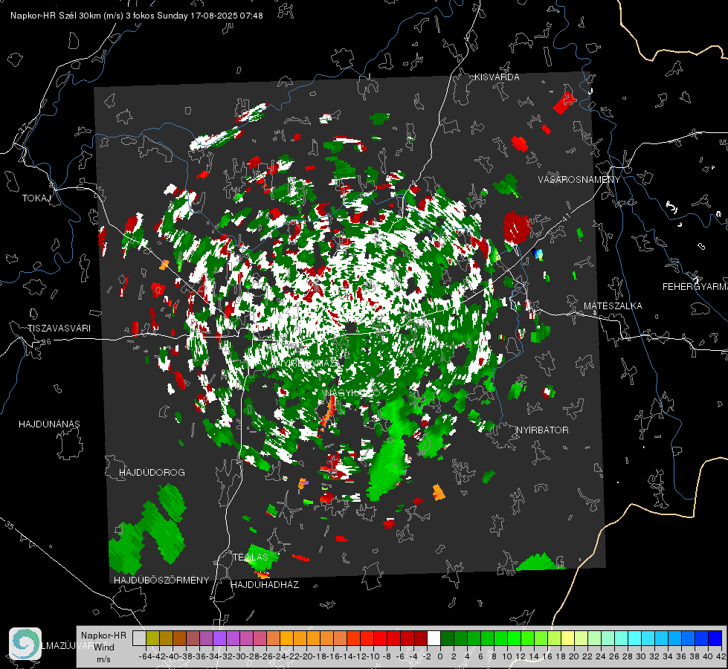728x669 pixels.
Task: Select the Wind label in the legend
Action: tap(104, 647)
